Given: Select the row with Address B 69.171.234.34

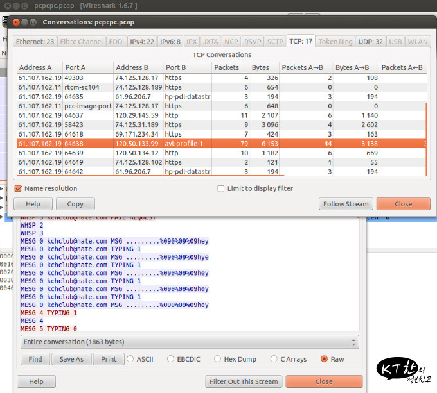Looking at the screenshot, I should point(222,134).
